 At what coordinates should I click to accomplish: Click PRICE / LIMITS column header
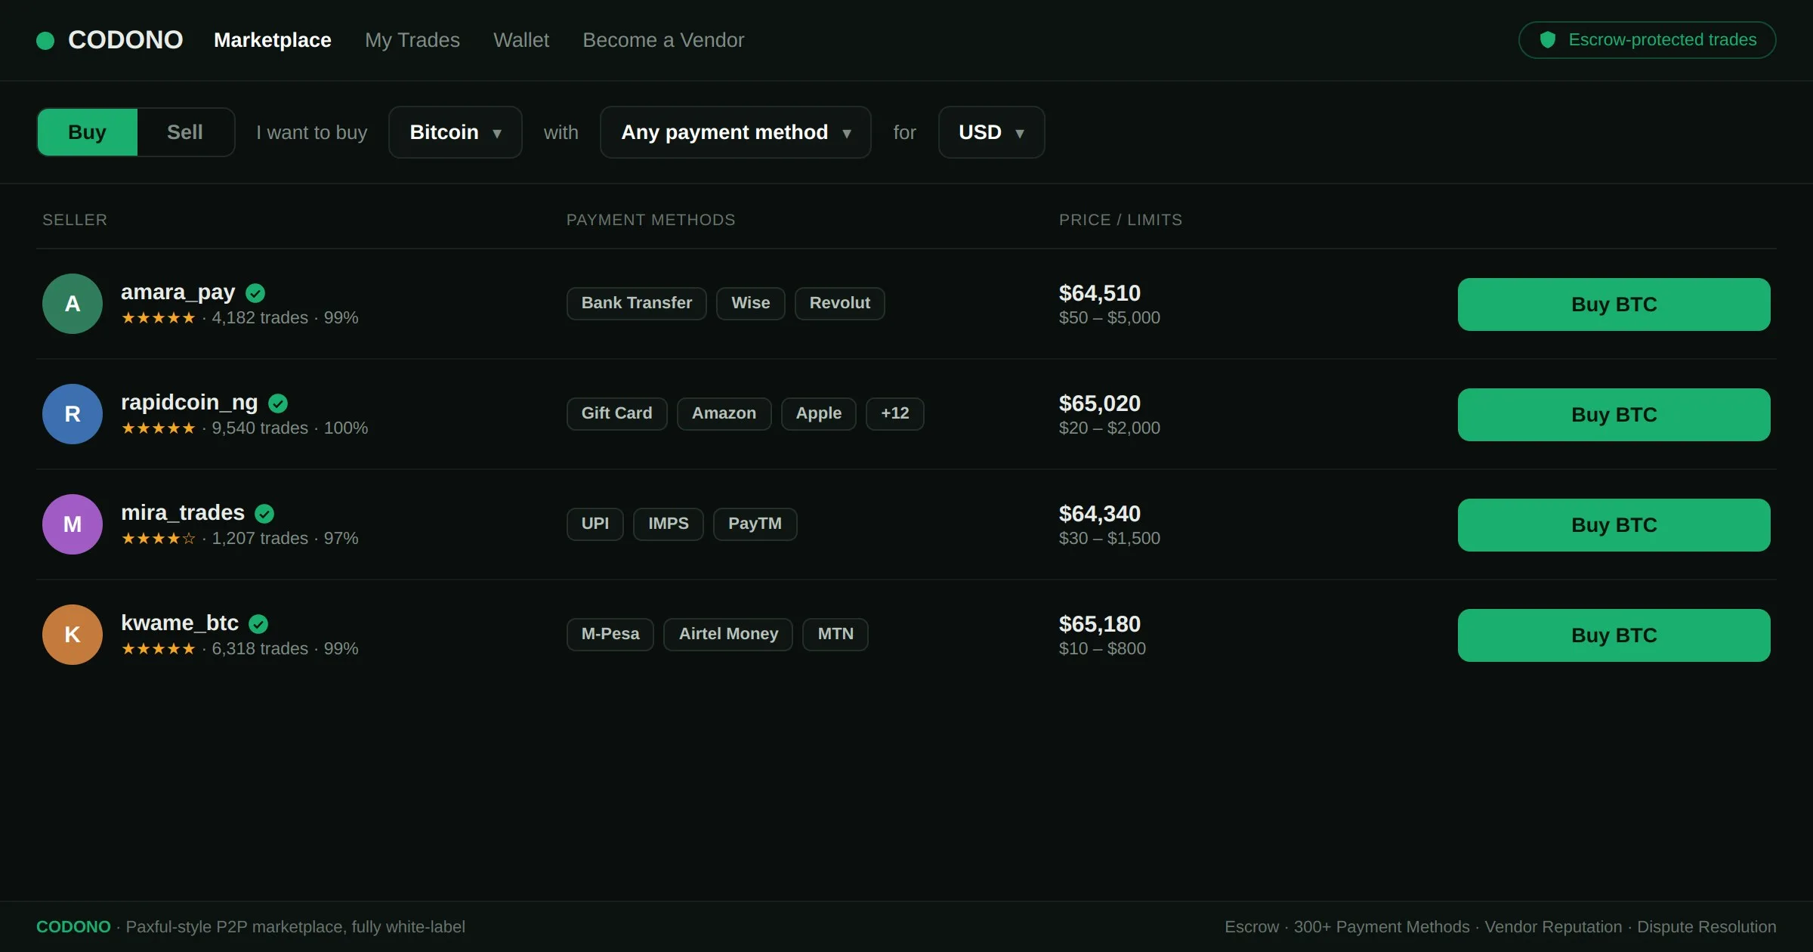point(1121,220)
